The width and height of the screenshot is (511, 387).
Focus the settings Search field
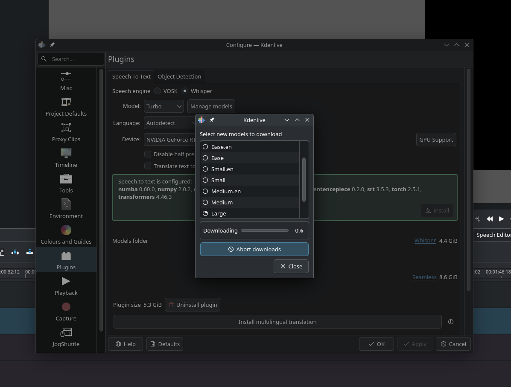tap(71, 59)
